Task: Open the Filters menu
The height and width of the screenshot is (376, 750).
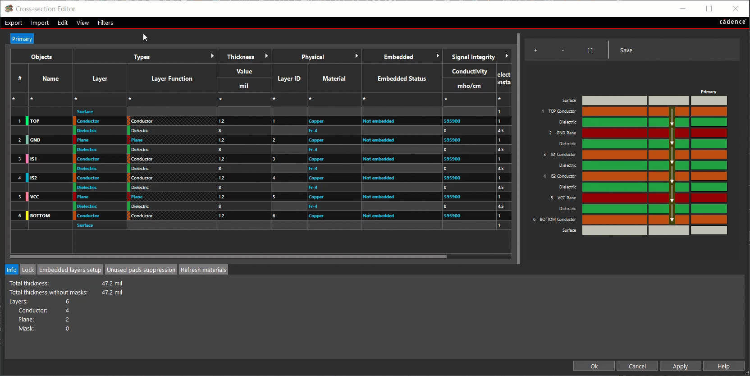Action: [x=105, y=23]
